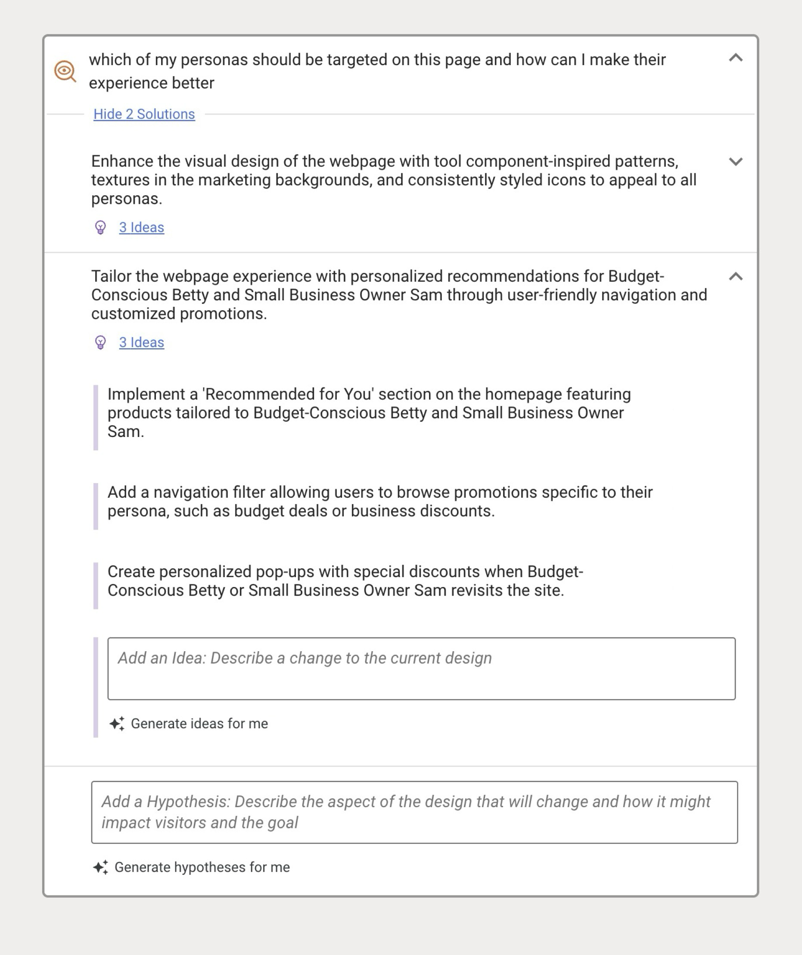The height and width of the screenshot is (955, 802).
Task: Select the tailored webpage experience hypothesis text
Action: 399,295
